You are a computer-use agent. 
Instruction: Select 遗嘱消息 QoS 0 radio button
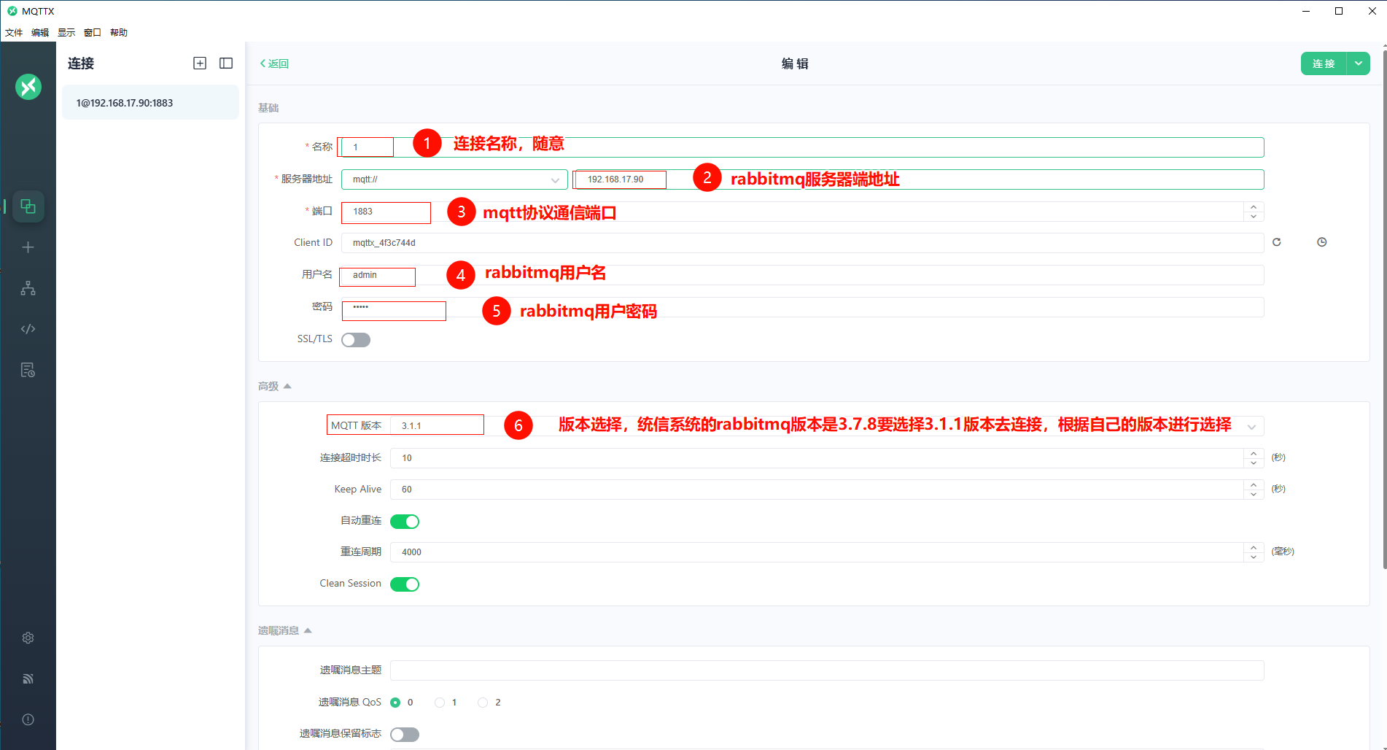(395, 703)
